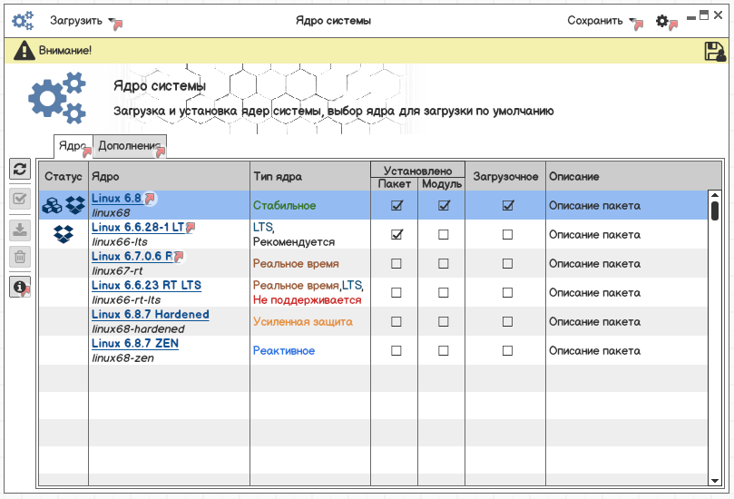Switch to the Дополнения tab
The width and height of the screenshot is (734, 499).
[131, 146]
